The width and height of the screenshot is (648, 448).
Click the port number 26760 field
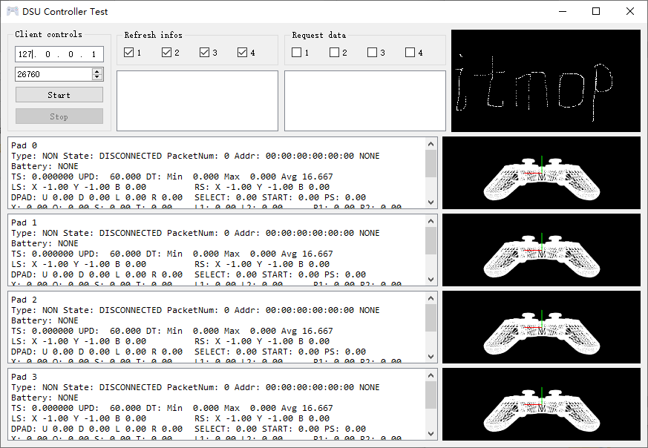pyautogui.click(x=53, y=74)
